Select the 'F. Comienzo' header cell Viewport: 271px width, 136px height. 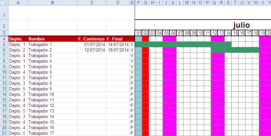[92, 39]
